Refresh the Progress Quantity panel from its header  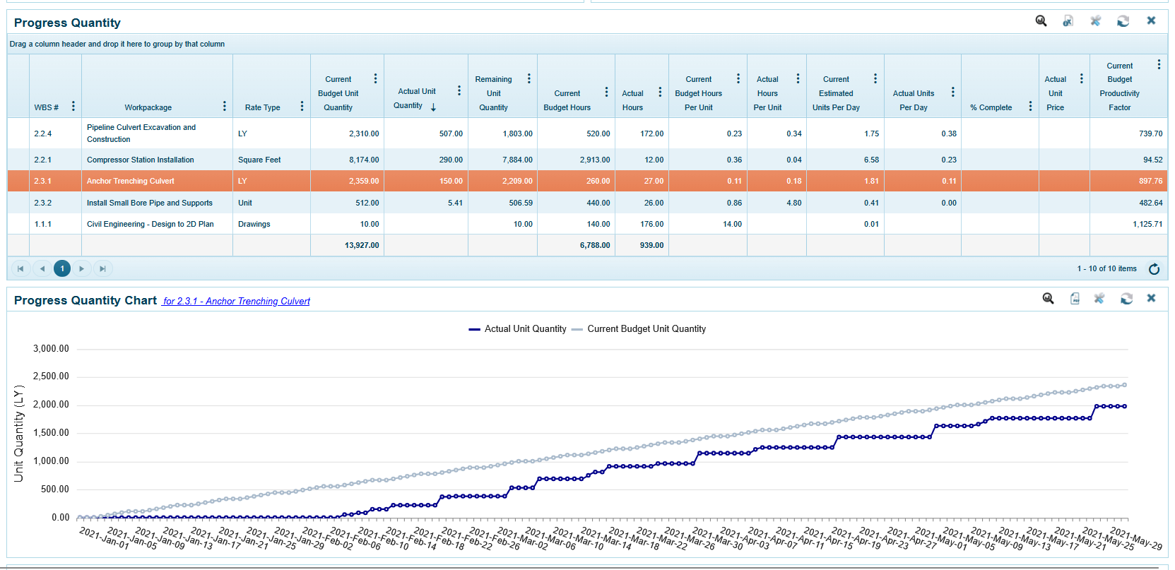[1123, 21]
